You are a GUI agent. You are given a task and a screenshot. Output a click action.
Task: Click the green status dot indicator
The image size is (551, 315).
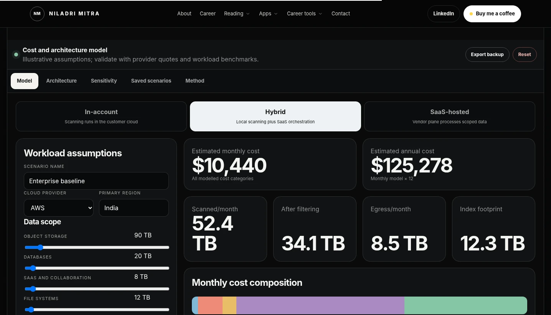(x=16, y=55)
